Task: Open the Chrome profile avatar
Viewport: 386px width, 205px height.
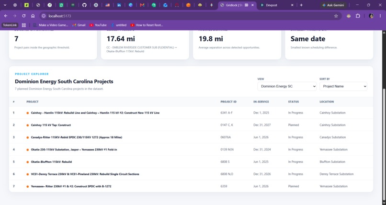Action: 371,16
